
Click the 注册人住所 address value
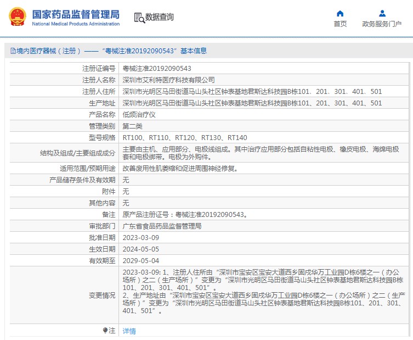(252, 92)
